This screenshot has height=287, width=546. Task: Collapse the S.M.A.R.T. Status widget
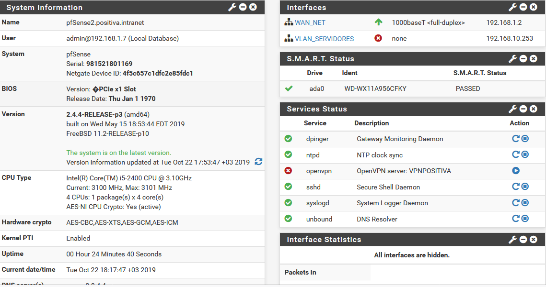[x=523, y=59]
